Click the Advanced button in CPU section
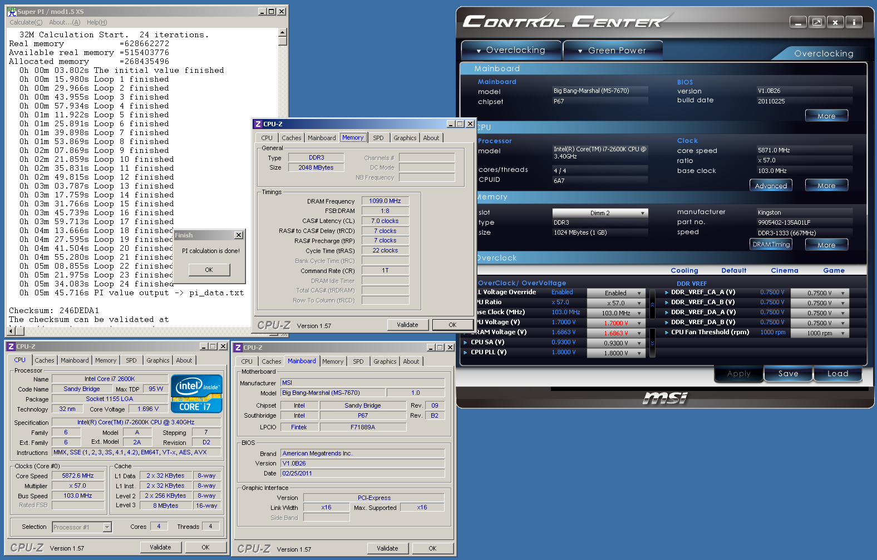Image resolution: width=877 pixels, height=560 pixels. (x=771, y=186)
